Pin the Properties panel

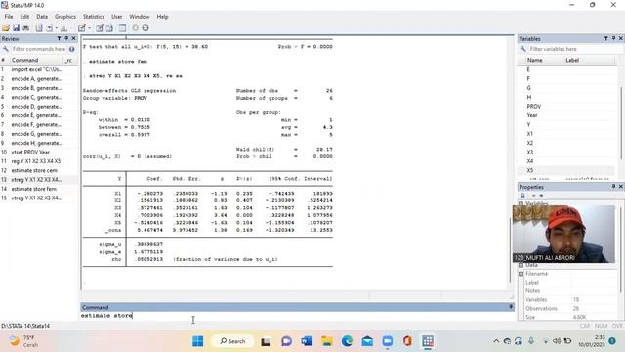pyautogui.click(x=614, y=187)
